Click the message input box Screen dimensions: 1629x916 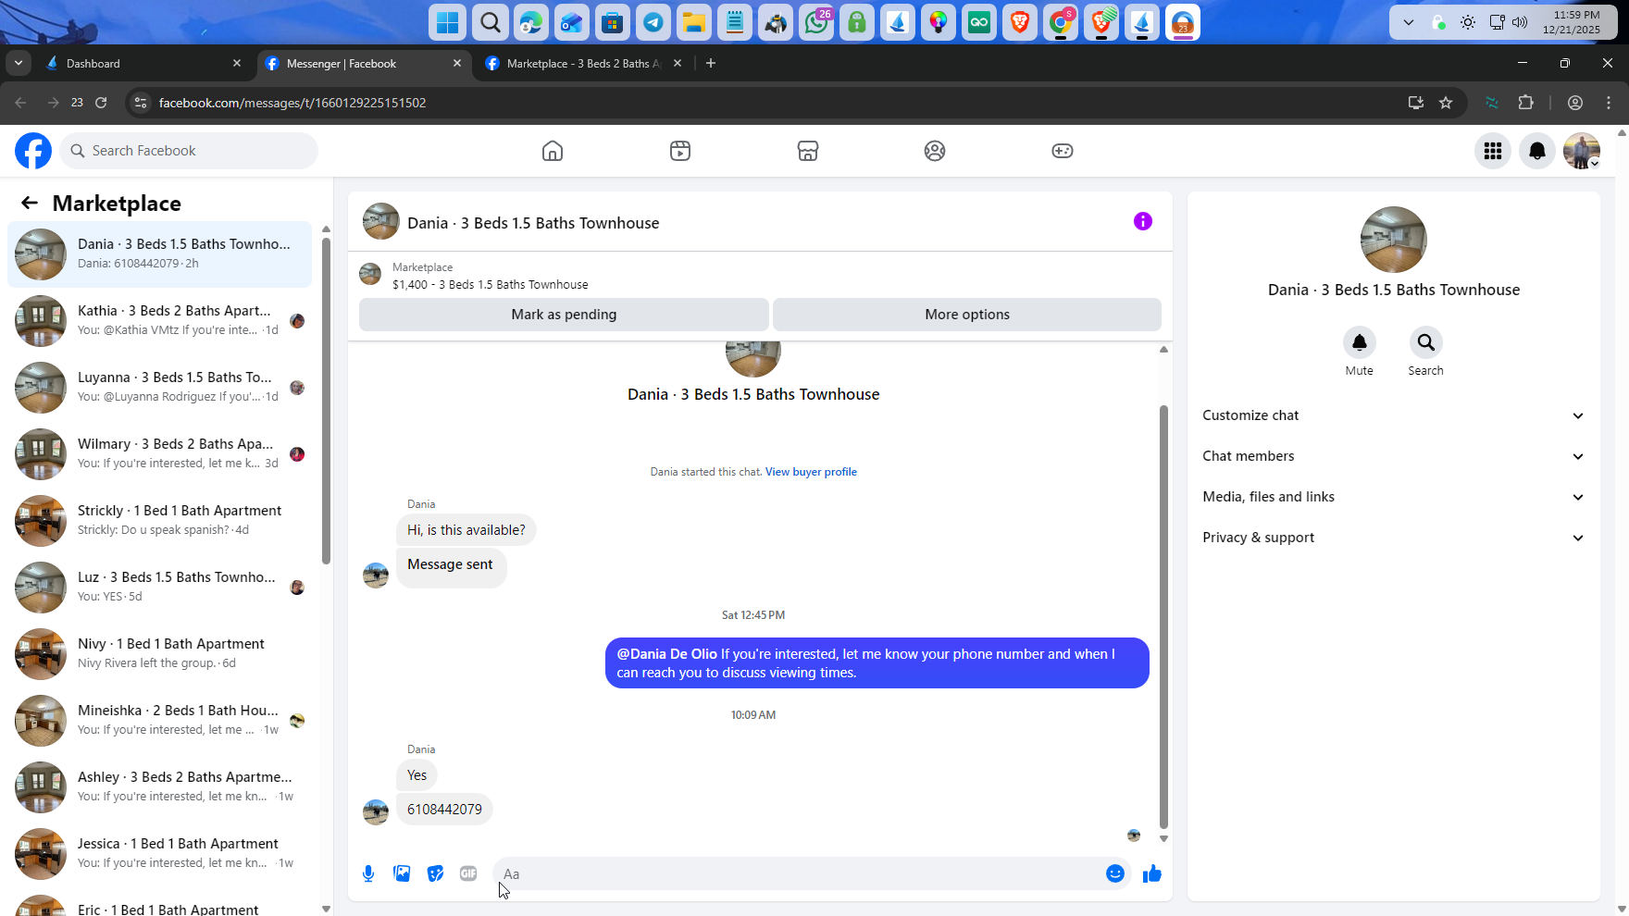point(801,873)
